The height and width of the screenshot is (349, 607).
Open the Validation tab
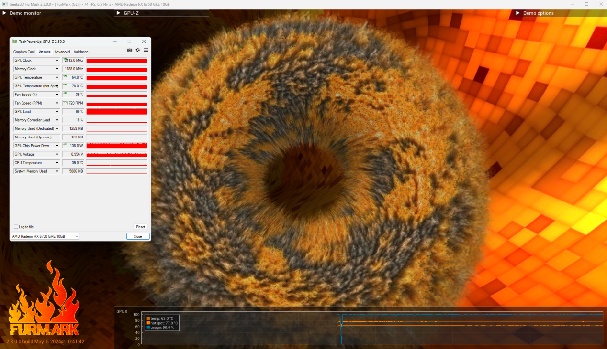pos(81,52)
